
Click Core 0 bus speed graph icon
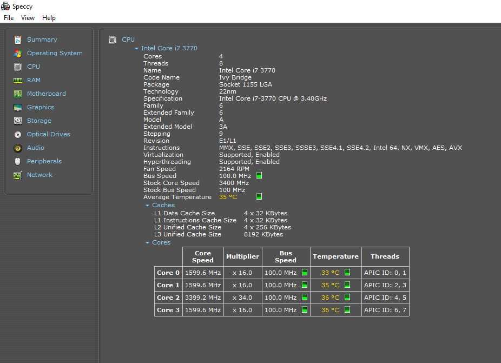pos(305,272)
